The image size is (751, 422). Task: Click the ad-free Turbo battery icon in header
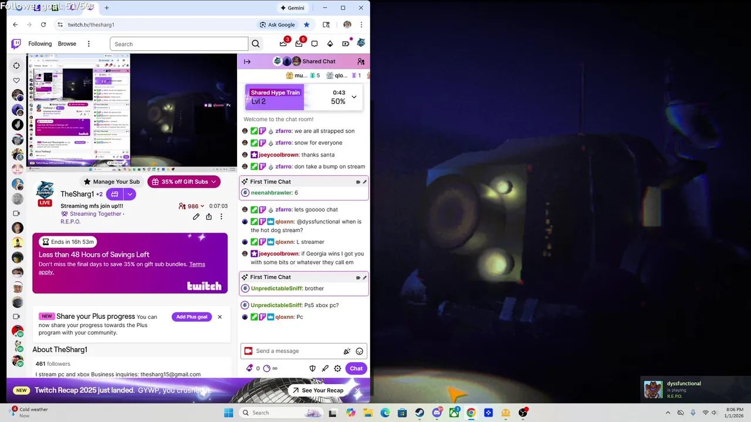click(346, 44)
